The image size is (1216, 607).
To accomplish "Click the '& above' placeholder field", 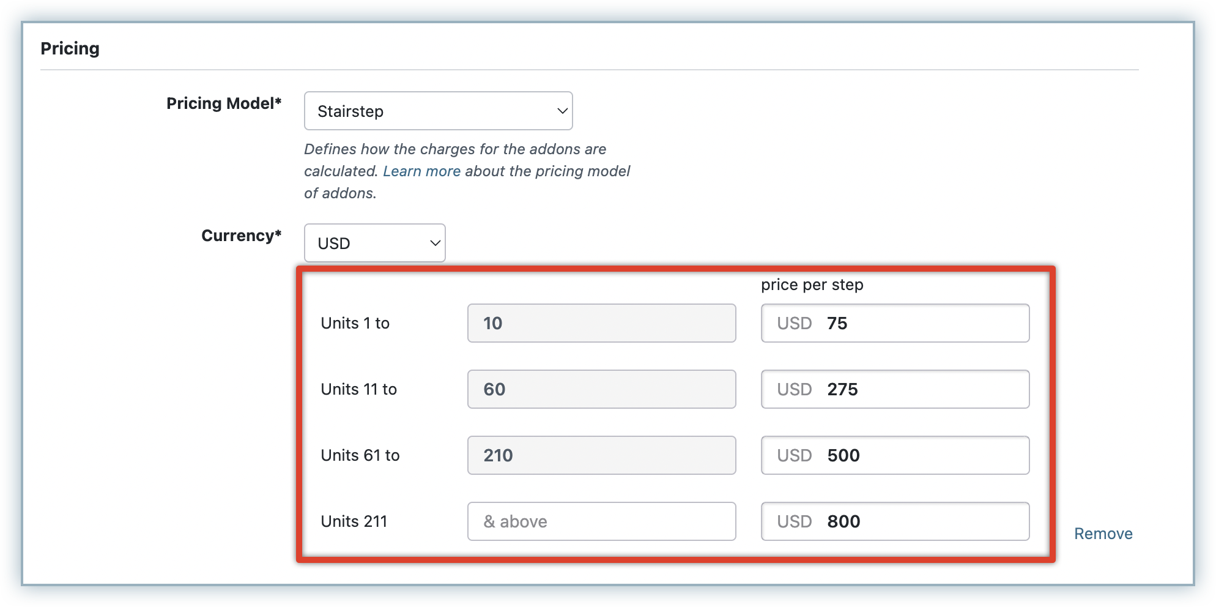I will pyautogui.click(x=601, y=521).
